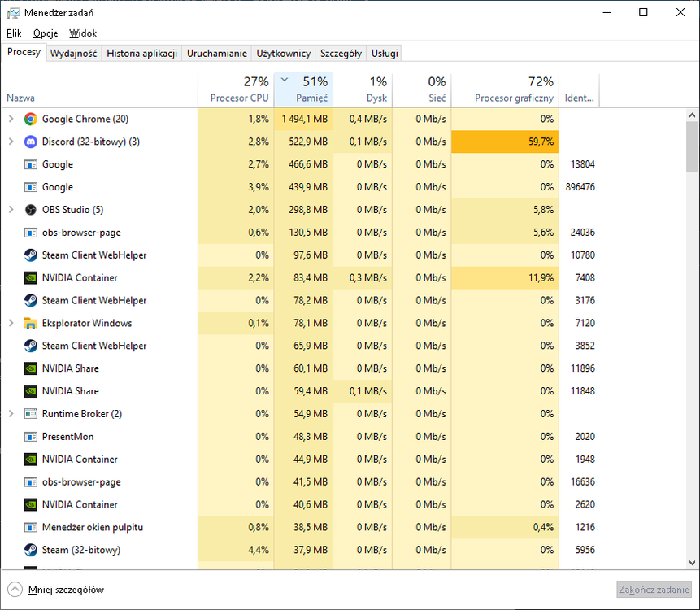Click the PresentMon process name
This screenshot has width=700, height=610.
pyautogui.click(x=67, y=437)
